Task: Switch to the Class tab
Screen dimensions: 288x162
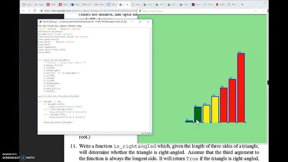Action: click(x=112, y=4)
